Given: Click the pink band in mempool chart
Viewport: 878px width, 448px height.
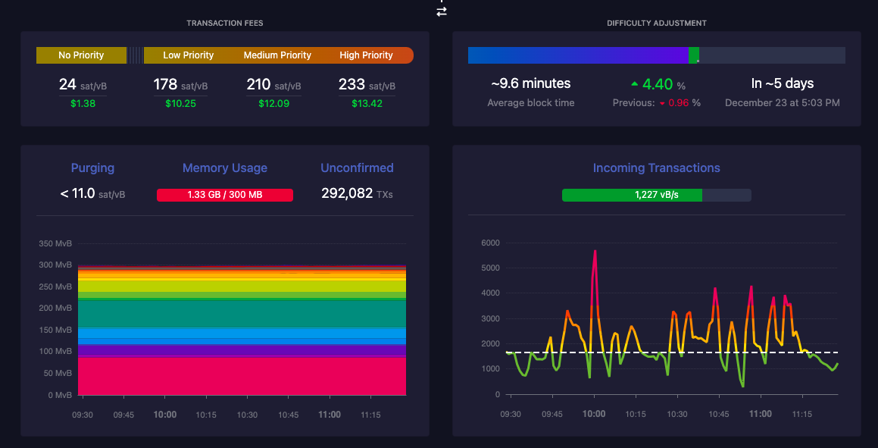Looking at the screenshot, I should click(242, 376).
